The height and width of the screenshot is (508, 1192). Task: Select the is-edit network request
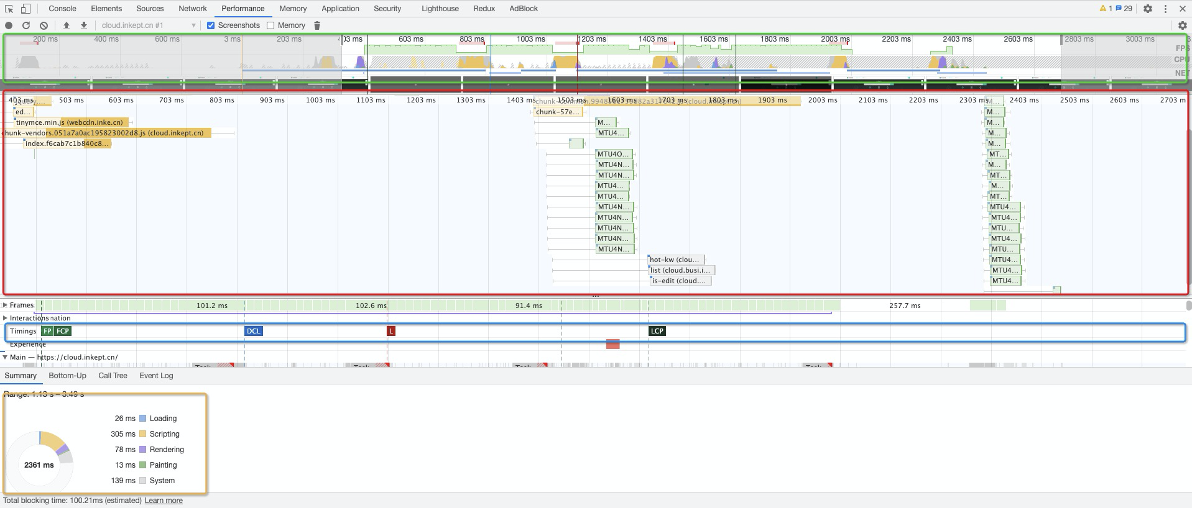tap(680, 281)
